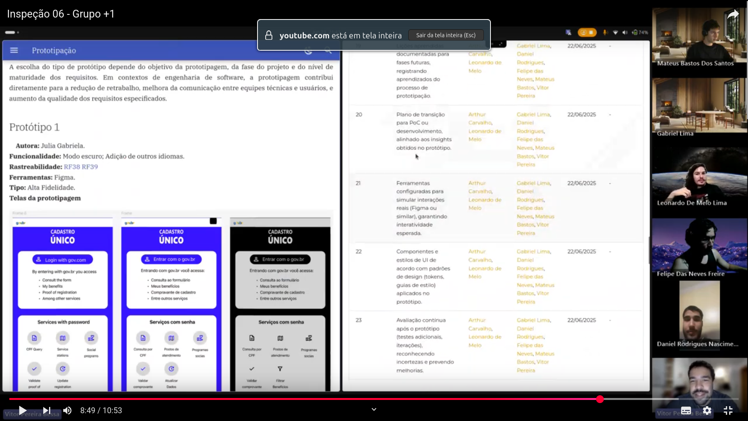
Task: Click the share arrow icon
Action: click(x=733, y=14)
